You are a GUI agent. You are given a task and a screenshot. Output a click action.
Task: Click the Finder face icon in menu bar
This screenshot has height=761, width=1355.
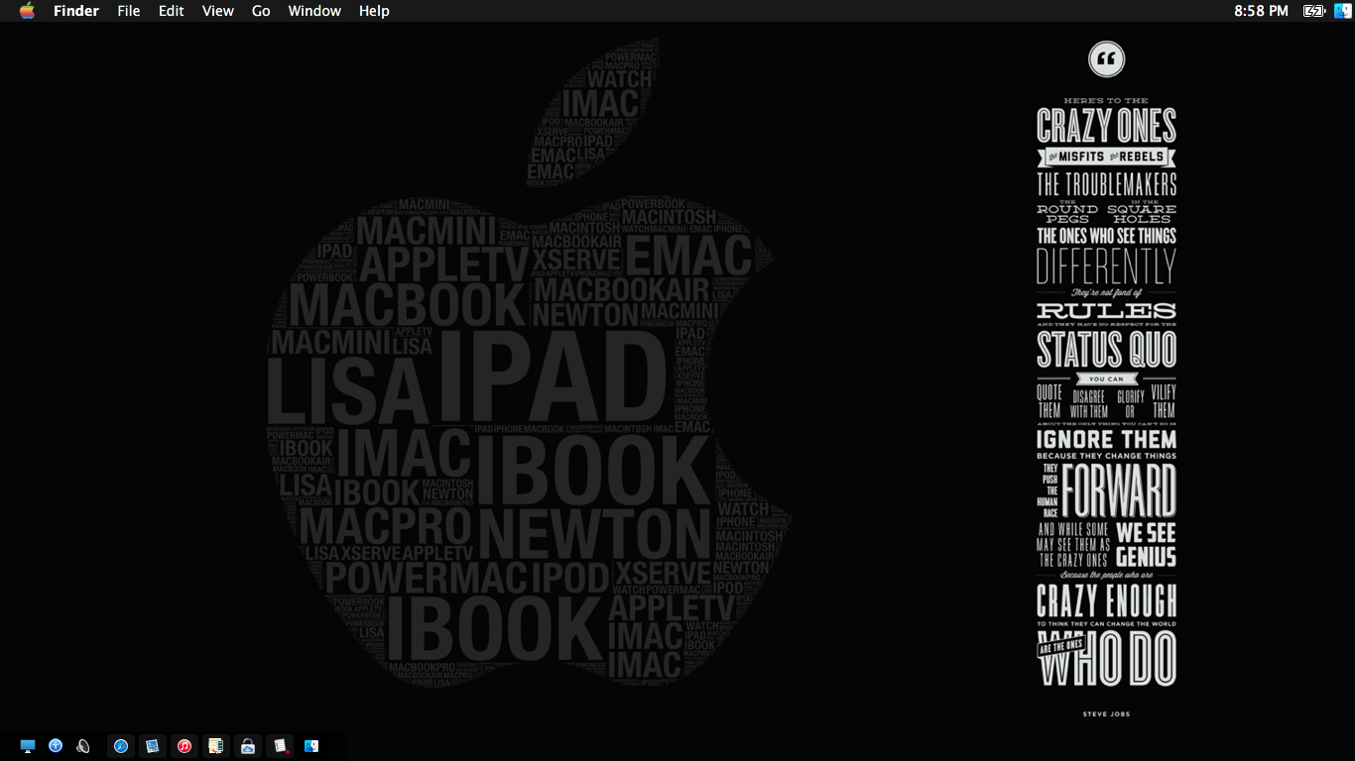coord(1343,11)
